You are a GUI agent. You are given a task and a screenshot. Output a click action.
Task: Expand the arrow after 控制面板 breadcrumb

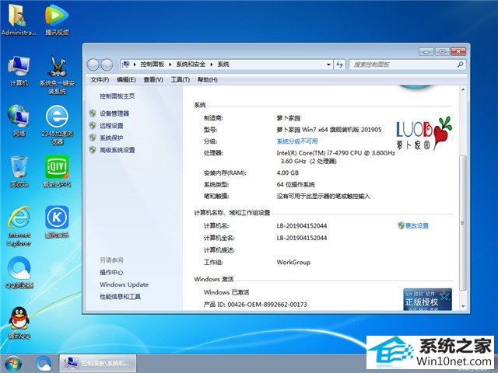(170, 64)
